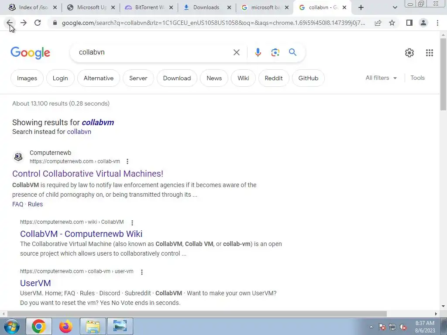Expand the All filters dropdown
This screenshot has height=335, width=447.
tap(381, 78)
